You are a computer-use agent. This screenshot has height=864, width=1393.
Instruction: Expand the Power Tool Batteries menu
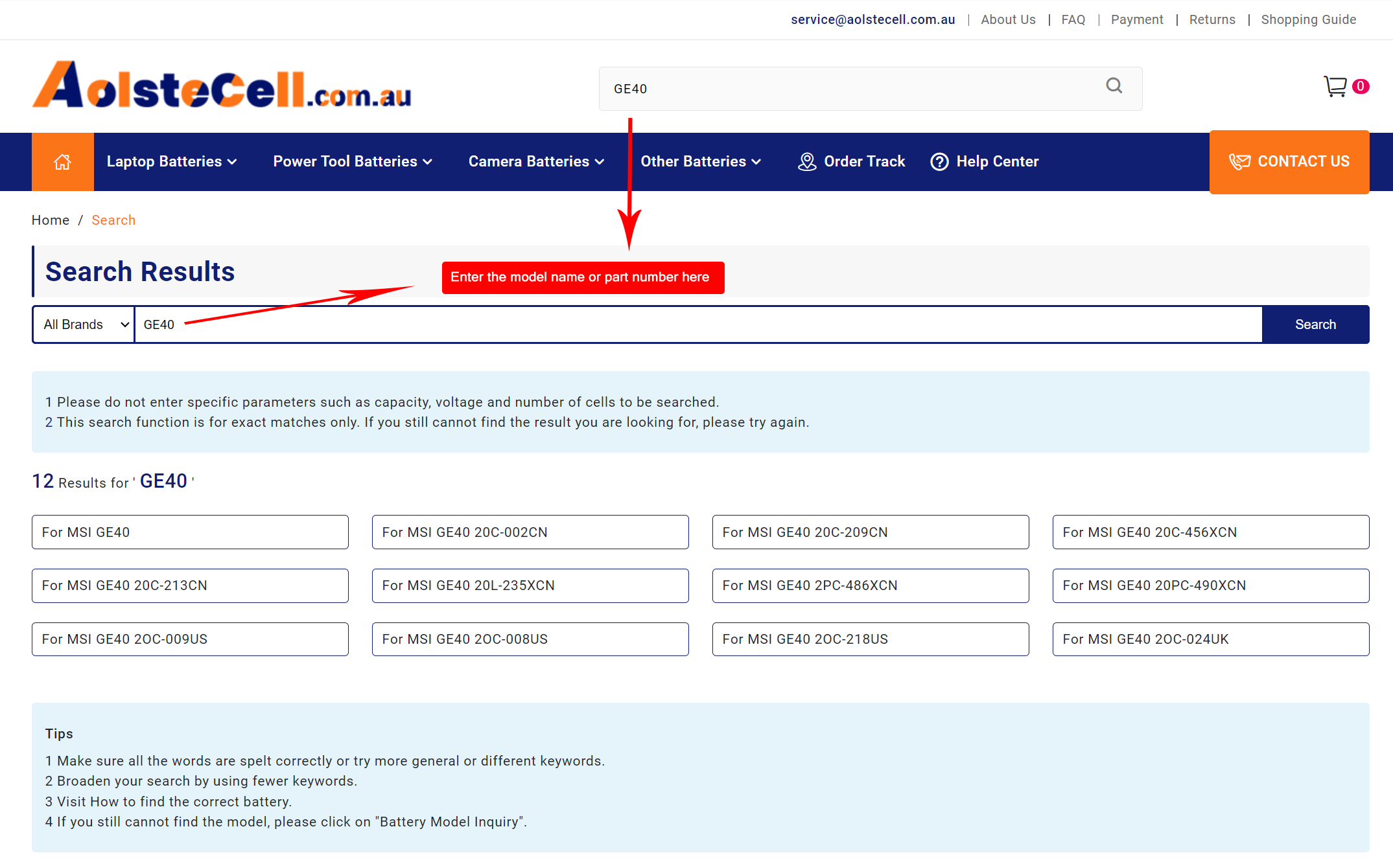point(353,162)
